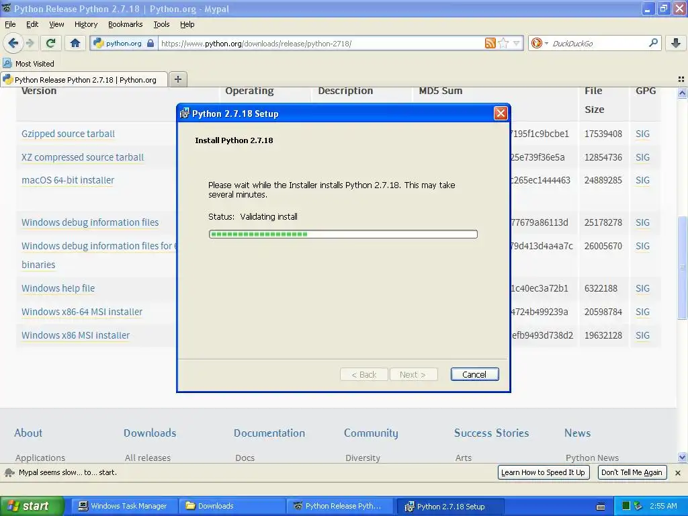This screenshot has height=516, width=688.
Task: Click the system tray clock 2:55 AM
Action: pos(663,506)
